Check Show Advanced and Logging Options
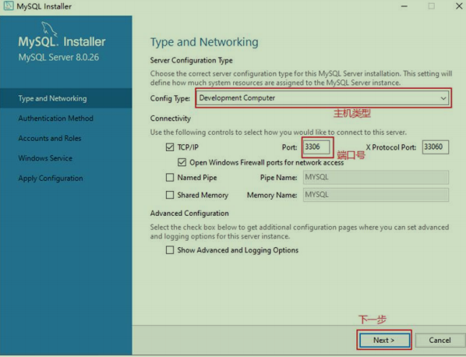 (x=170, y=250)
